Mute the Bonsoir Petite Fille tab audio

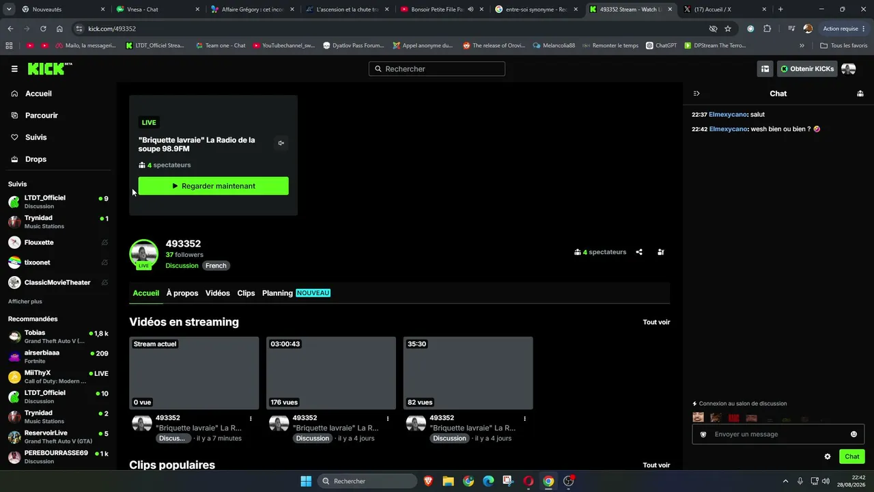470,10
